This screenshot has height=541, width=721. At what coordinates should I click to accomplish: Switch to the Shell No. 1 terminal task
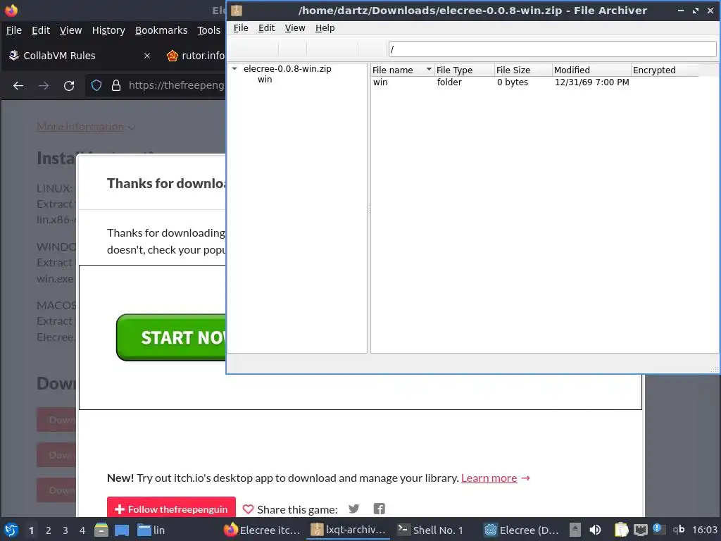pyautogui.click(x=431, y=530)
